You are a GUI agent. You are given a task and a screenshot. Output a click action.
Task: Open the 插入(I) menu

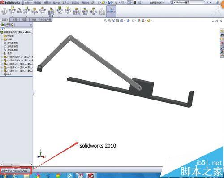(56, 3)
